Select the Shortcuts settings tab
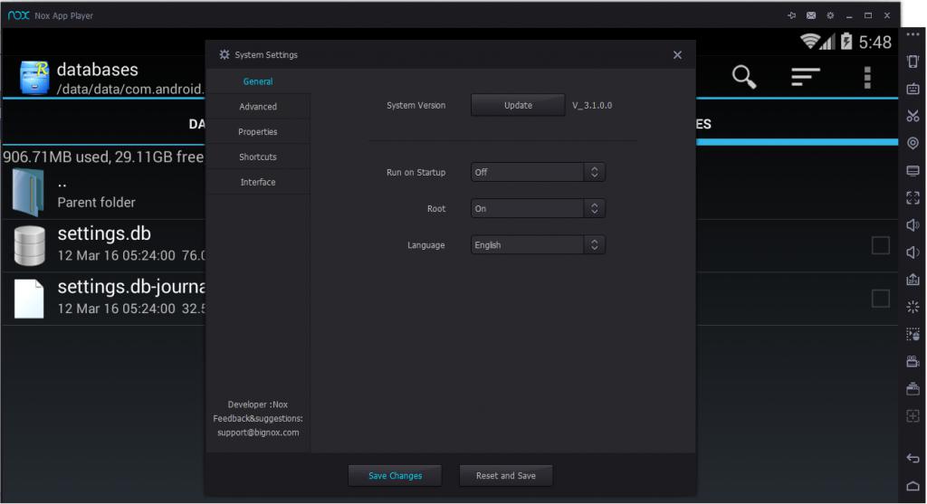The image size is (927, 504). [x=258, y=157]
